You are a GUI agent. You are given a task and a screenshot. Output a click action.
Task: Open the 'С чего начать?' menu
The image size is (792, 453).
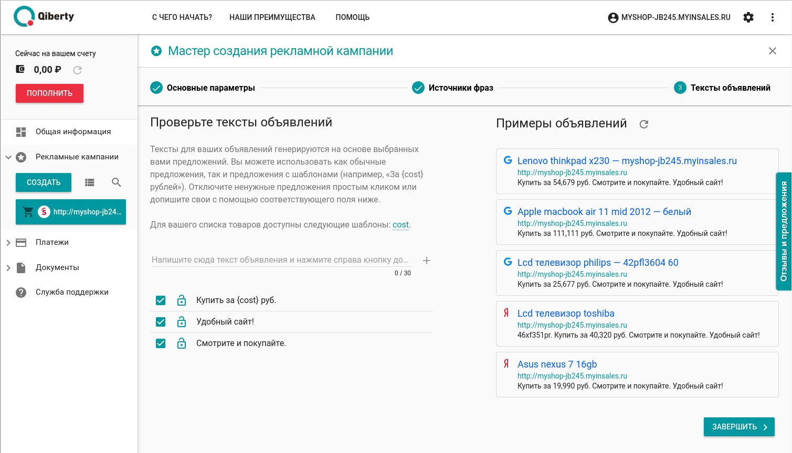(182, 17)
